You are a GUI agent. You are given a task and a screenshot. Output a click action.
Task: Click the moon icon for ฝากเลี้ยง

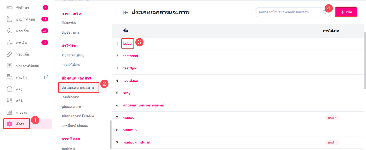[10, 31]
